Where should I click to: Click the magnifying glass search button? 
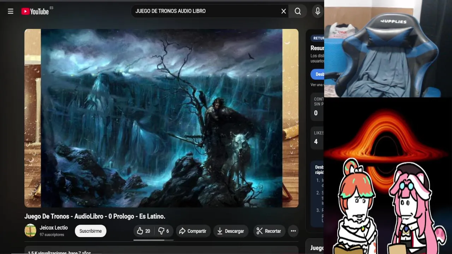tap(298, 11)
